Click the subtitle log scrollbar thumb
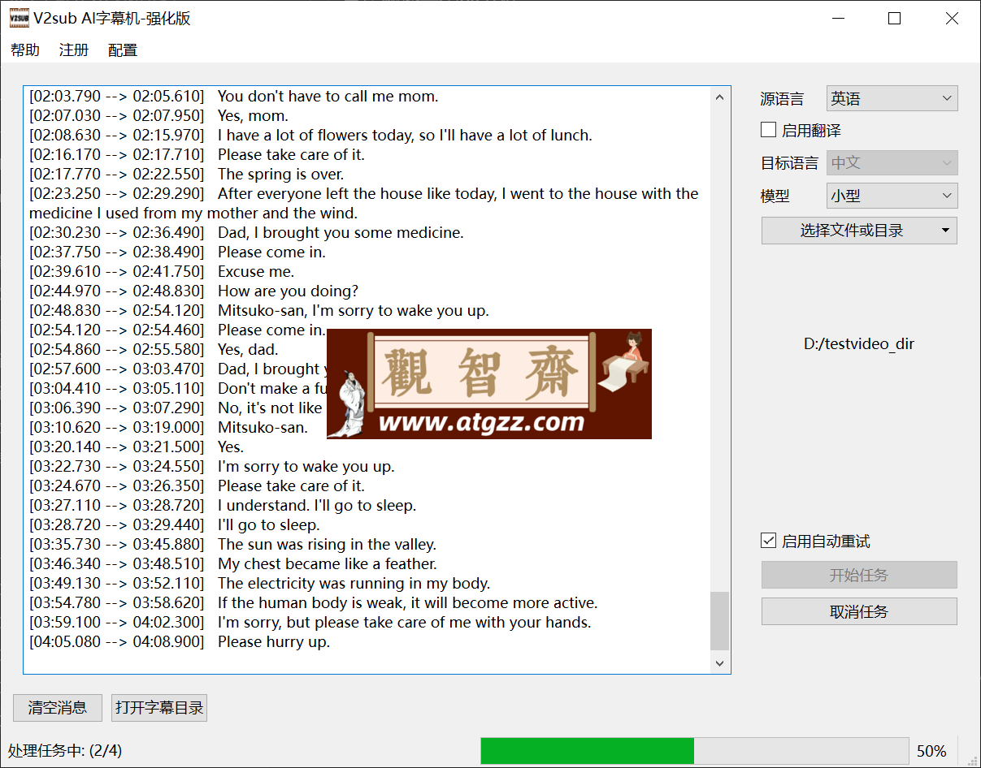 point(719,621)
